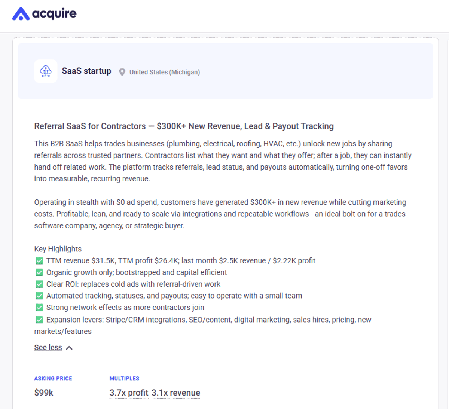Image resolution: width=449 pixels, height=409 pixels.
Task: Click the cloud upload symbol in listing thumbnail
Action: [45, 71]
